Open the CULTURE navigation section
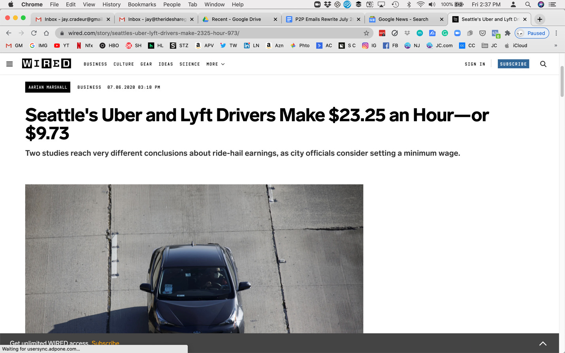565x353 pixels. click(x=124, y=64)
